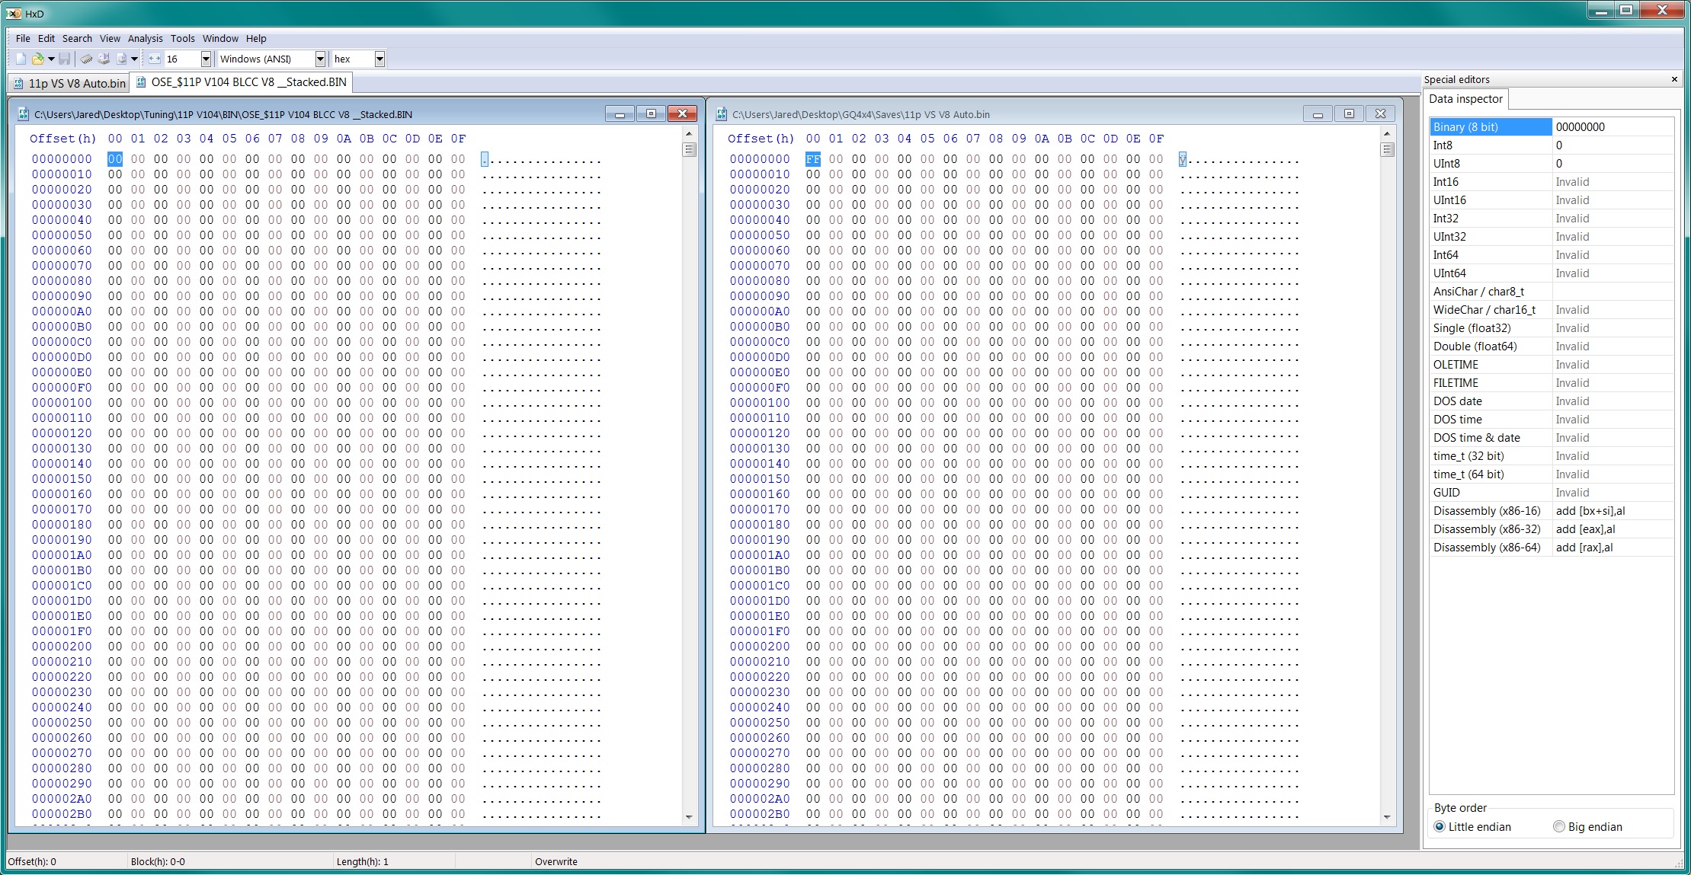Open the Search menu
1691x875 pixels.
(77, 38)
